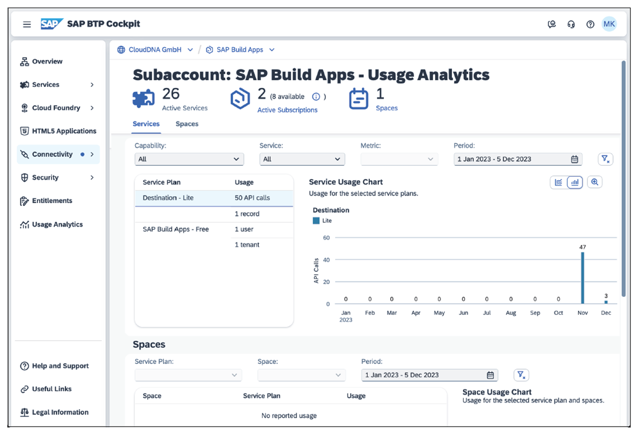Click the feedback icon in the header

point(552,24)
